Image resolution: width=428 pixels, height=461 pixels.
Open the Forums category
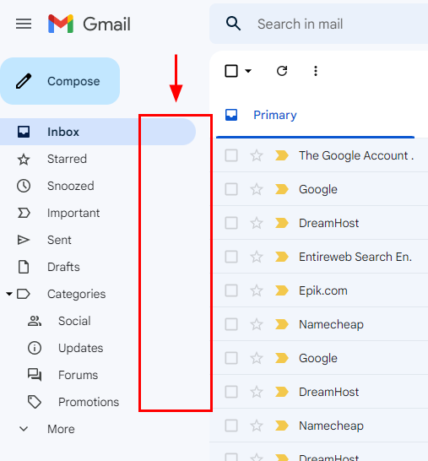click(78, 375)
